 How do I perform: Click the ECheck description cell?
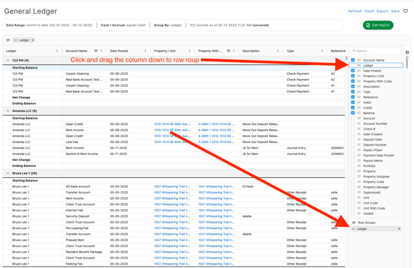coord(248,186)
